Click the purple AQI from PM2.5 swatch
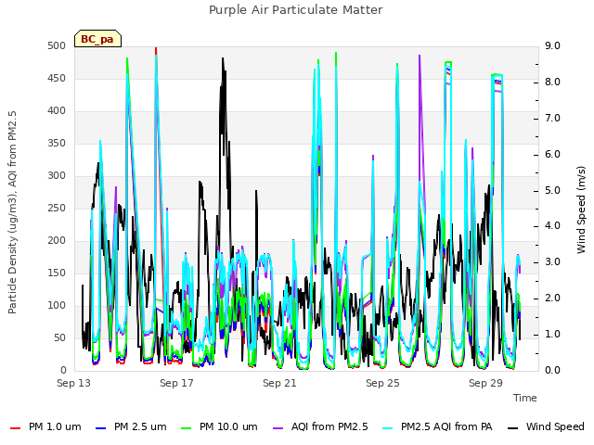Image resolution: width=594 pixels, height=445 pixels. pos(278,428)
